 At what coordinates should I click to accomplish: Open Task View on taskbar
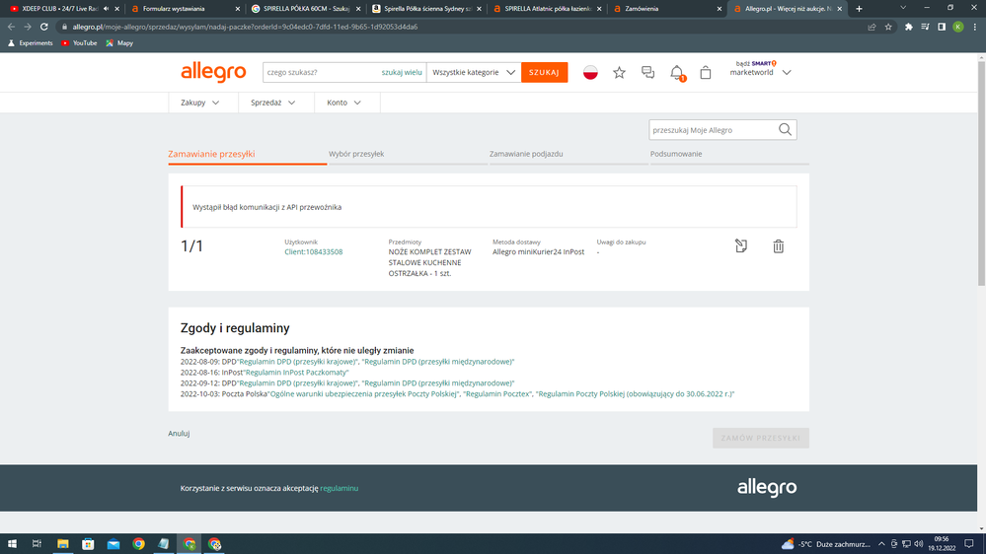[x=38, y=544]
